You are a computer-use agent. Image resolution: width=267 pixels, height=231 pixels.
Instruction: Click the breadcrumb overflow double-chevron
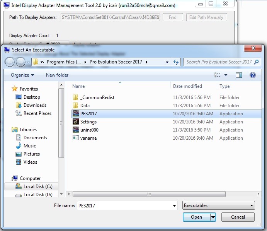[42, 62]
